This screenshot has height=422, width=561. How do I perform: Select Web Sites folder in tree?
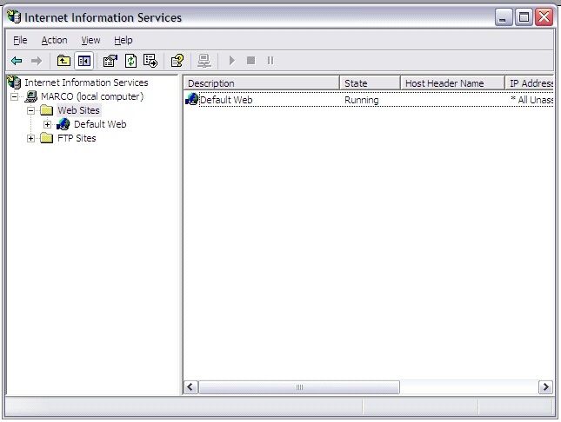(78, 110)
